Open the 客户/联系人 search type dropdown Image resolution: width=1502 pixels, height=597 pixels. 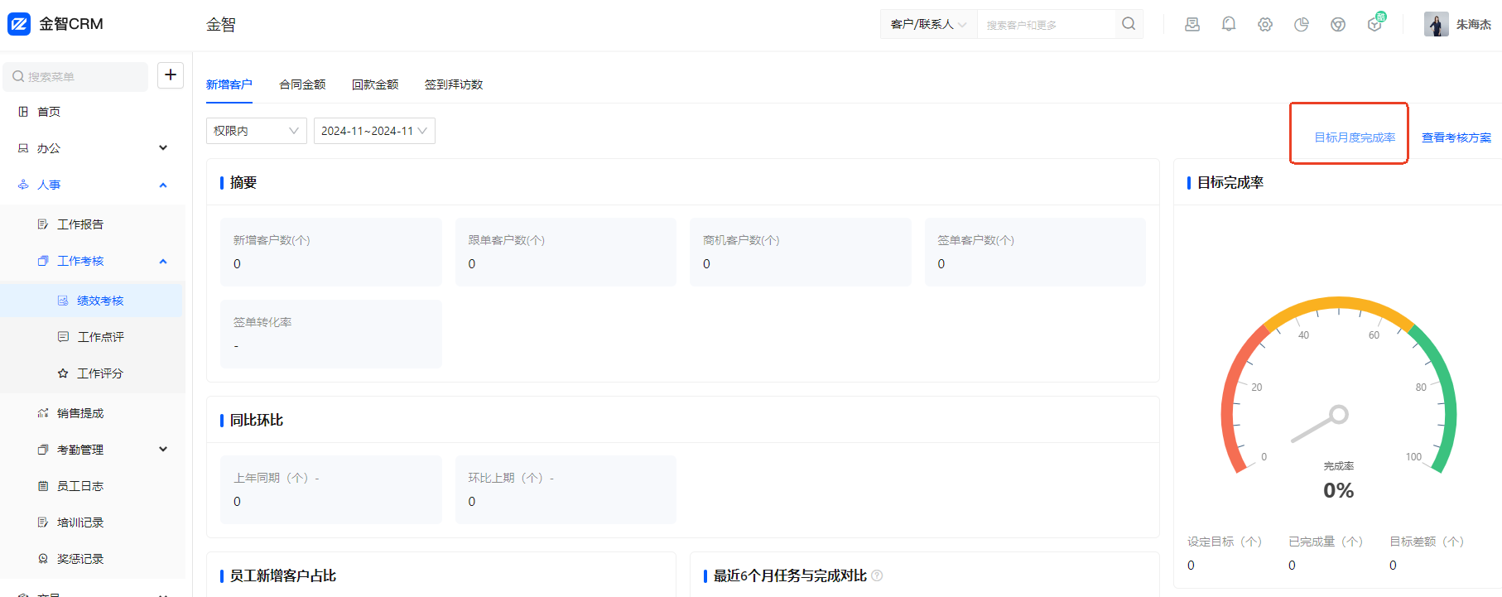[928, 24]
